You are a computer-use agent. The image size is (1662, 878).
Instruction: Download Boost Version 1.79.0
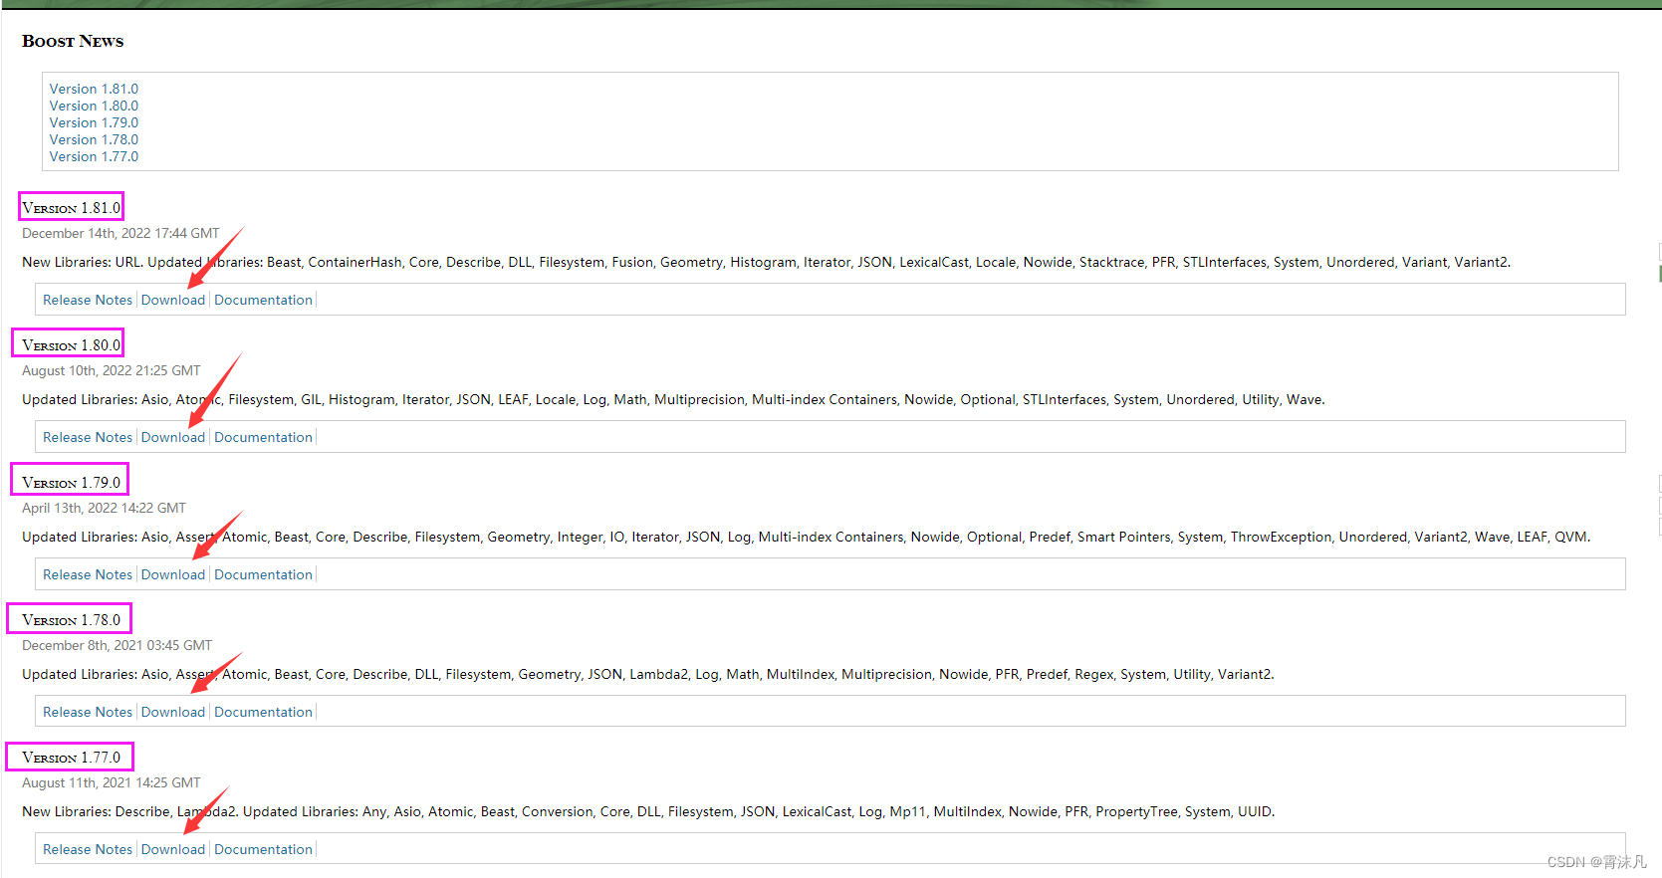point(173,574)
